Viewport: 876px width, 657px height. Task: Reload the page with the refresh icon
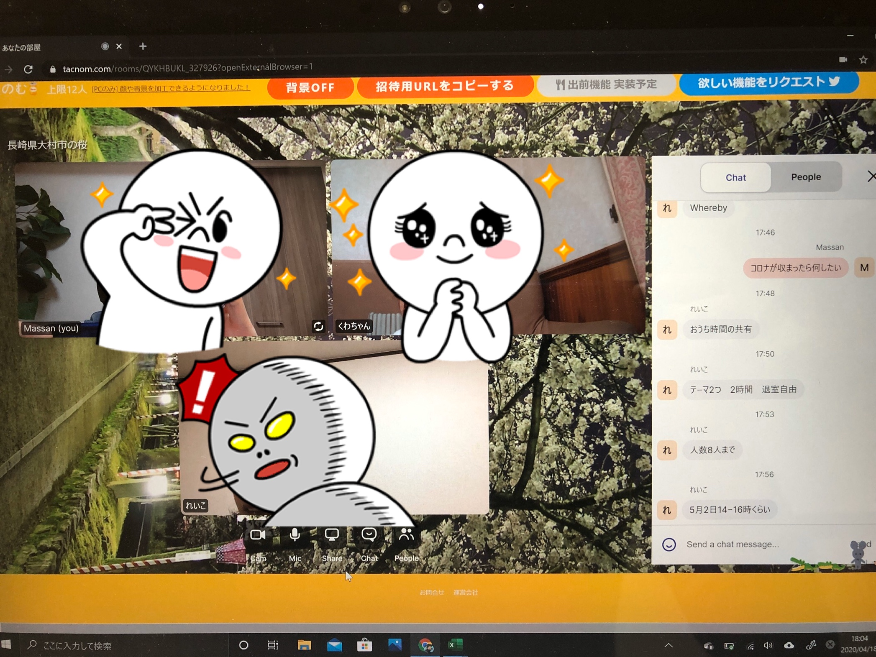coord(28,69)
